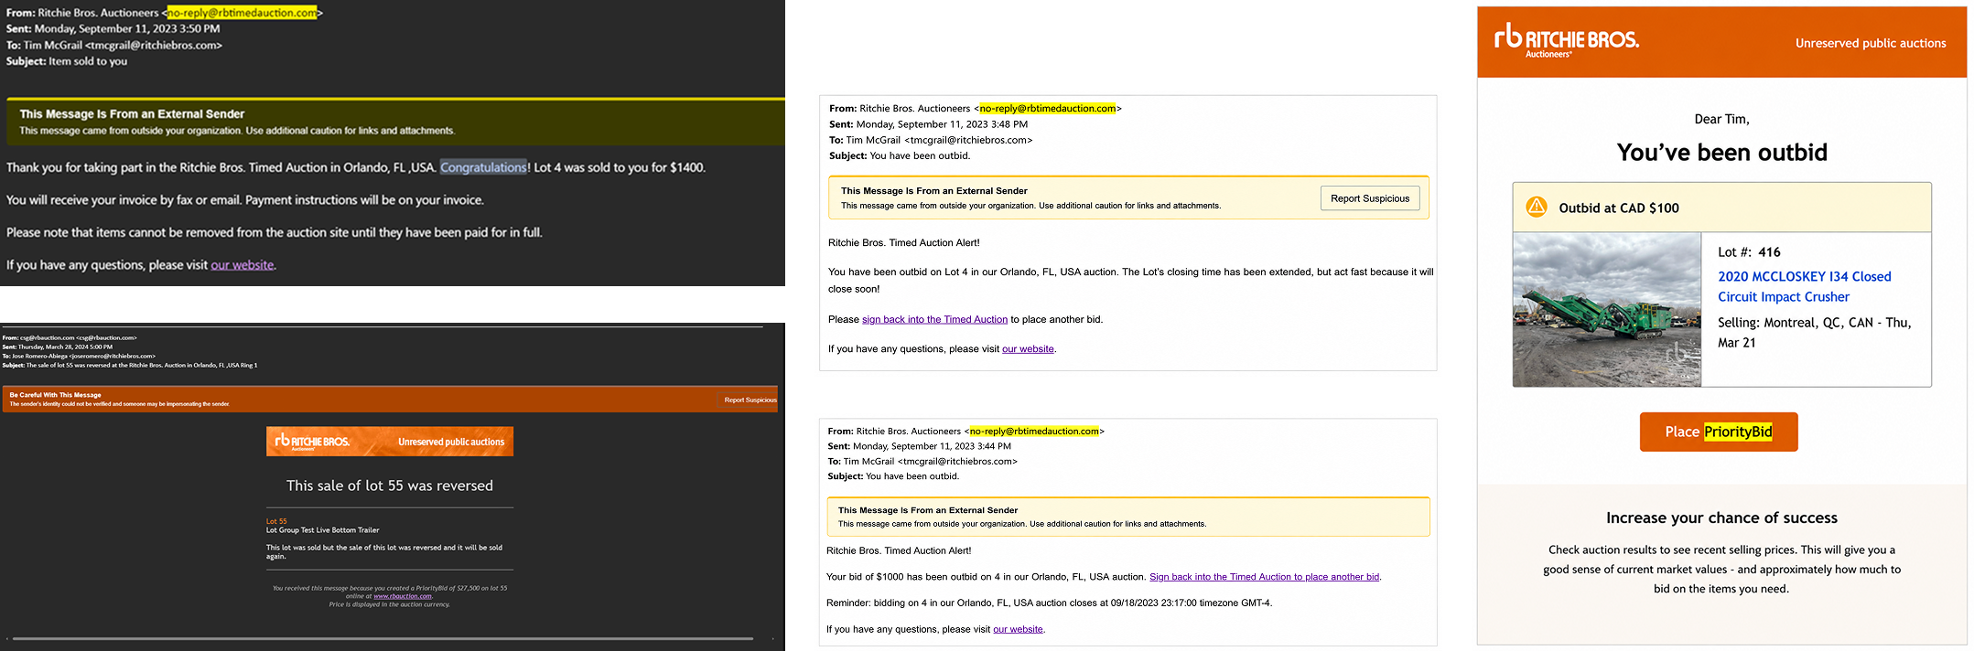Click the 'From: csg@rbauction.com' sender line
This screenshot has height=651, width=1974.
[70, 337]
